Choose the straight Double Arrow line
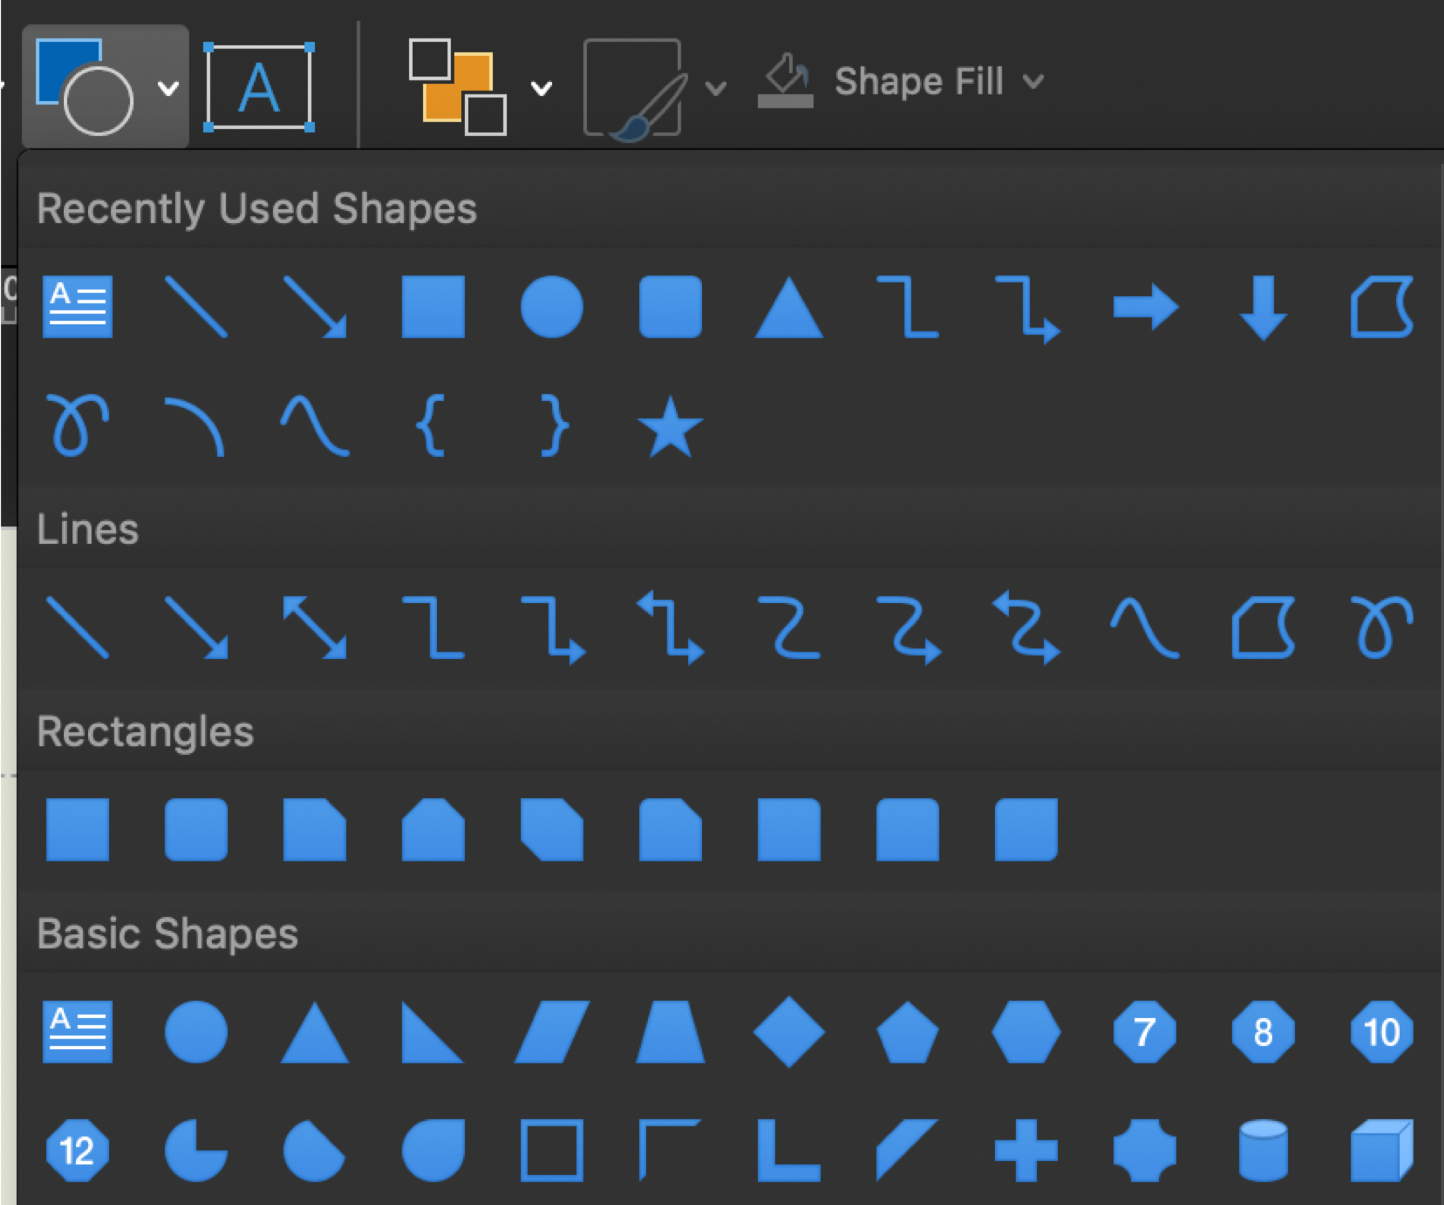Image resolution: width=1444 pixels, height=1205 pixels. pyautogui.click(x=315, y=628)
